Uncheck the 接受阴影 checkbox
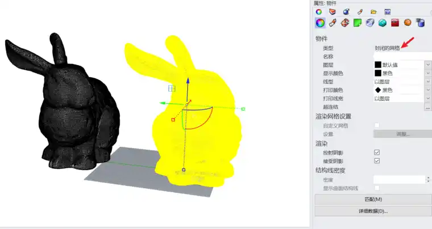432x229 pixels. [377, 161]
